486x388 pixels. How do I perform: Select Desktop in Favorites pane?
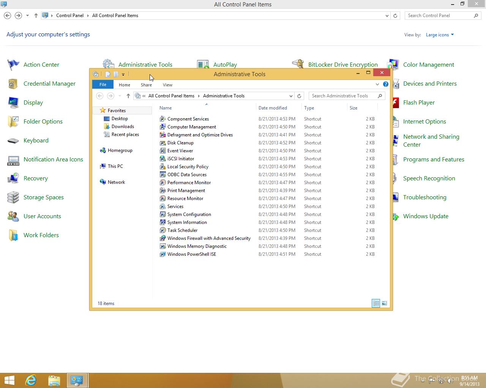coord(120,119)
